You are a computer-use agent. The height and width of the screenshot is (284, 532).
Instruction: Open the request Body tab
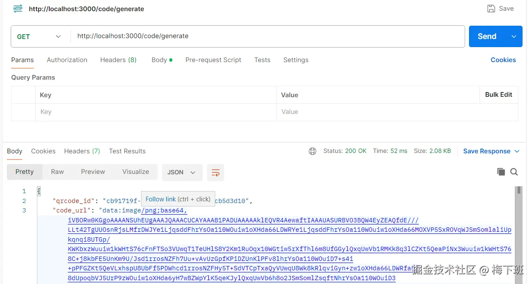coord(162,60)
